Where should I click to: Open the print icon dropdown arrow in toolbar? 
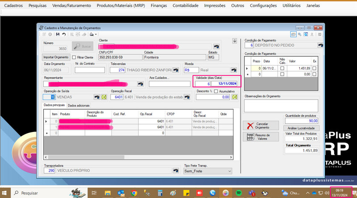tap(96, 34)
